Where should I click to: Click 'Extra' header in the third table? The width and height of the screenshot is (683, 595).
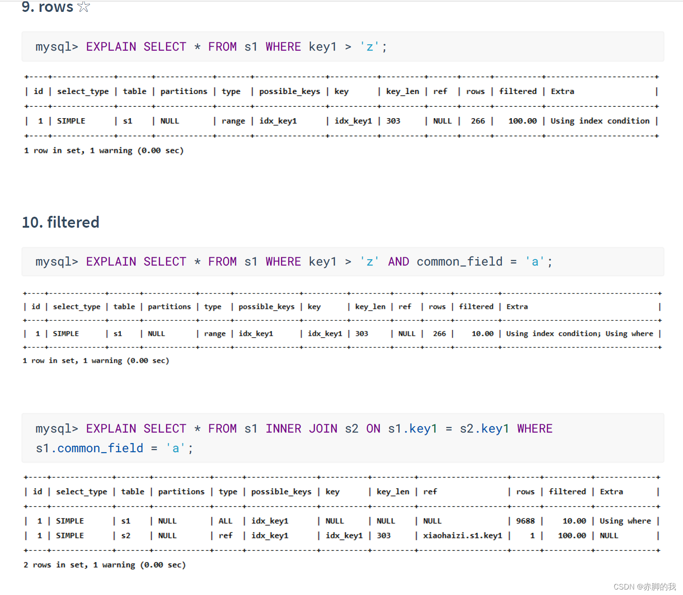point(611,491)
